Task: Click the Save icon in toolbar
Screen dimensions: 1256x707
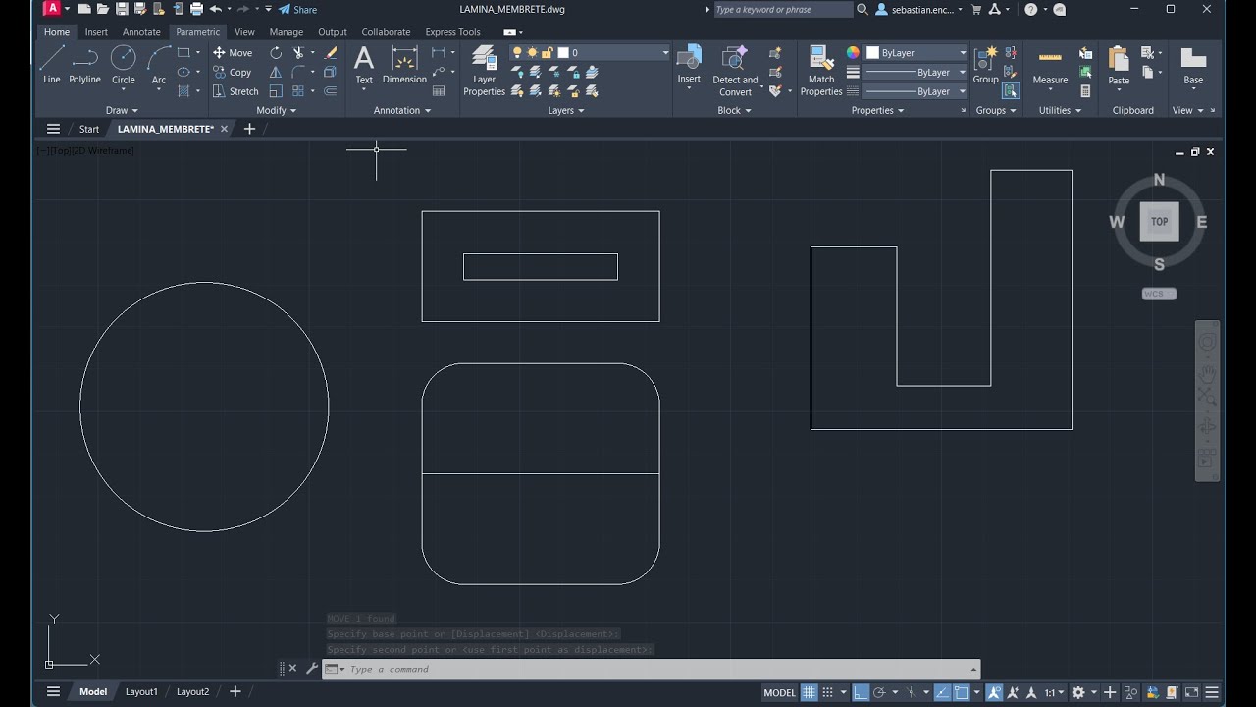Action: (x=122, y=9)
